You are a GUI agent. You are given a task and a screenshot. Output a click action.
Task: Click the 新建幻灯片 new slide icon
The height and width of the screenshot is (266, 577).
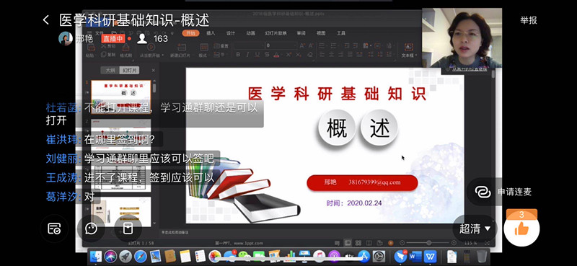coord(182,47)
